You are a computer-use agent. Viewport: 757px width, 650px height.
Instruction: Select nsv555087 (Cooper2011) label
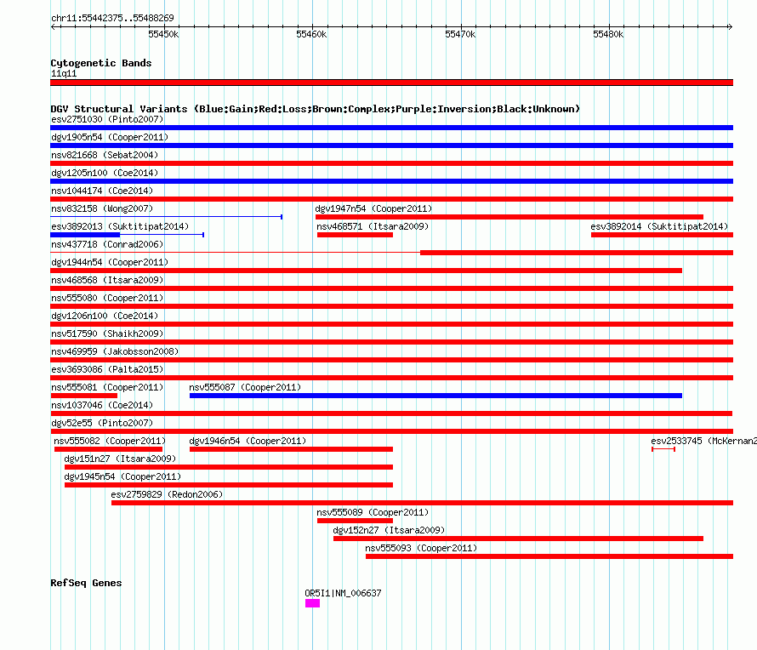pos(245,387)
